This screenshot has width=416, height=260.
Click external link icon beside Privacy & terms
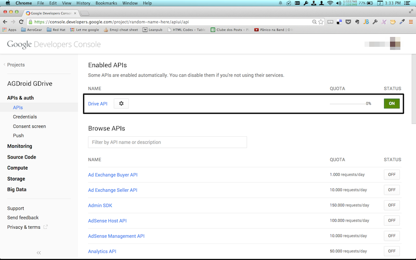tap(45, 227)
